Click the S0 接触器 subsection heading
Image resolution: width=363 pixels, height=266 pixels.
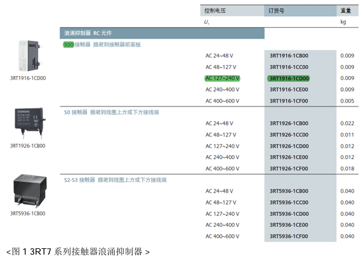point(111,112)
